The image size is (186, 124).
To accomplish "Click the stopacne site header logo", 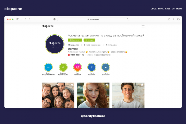I will (x=48, y=26).
